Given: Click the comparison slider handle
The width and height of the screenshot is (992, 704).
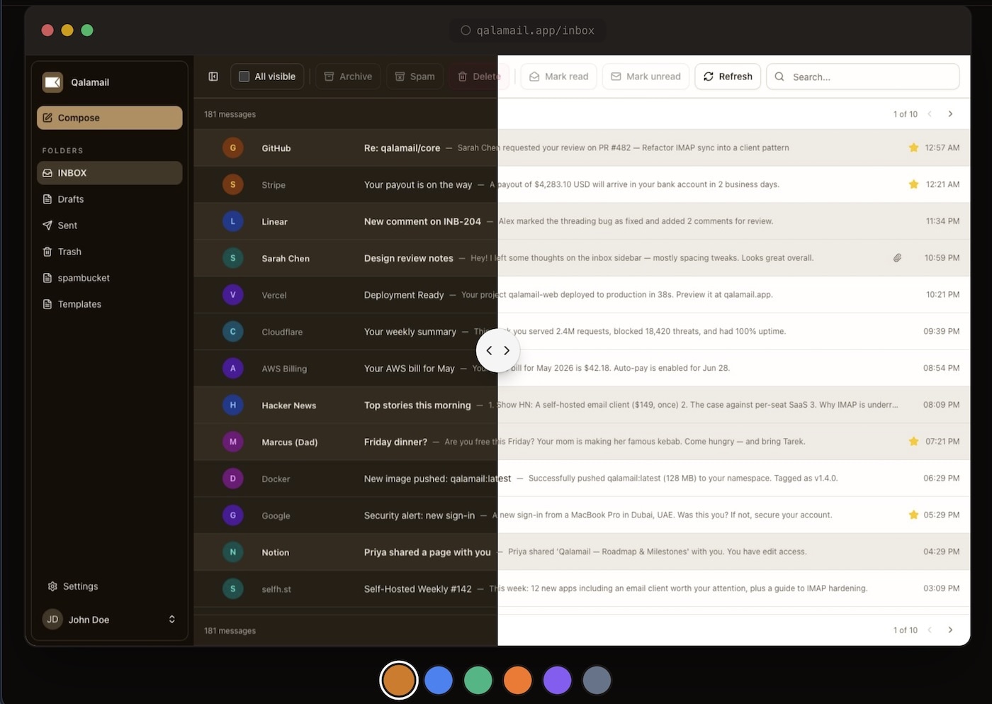Looking at the screenshot, I should click(497, 350).
